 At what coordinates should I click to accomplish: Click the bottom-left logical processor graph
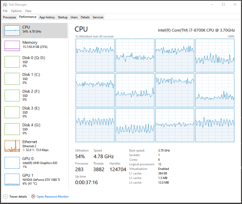(x=95, y=125)
